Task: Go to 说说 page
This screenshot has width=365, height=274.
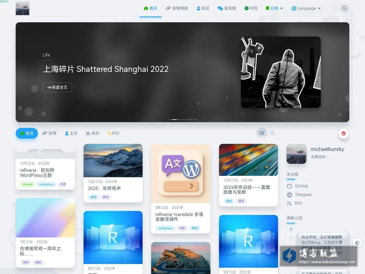Action: click(203, 8)
